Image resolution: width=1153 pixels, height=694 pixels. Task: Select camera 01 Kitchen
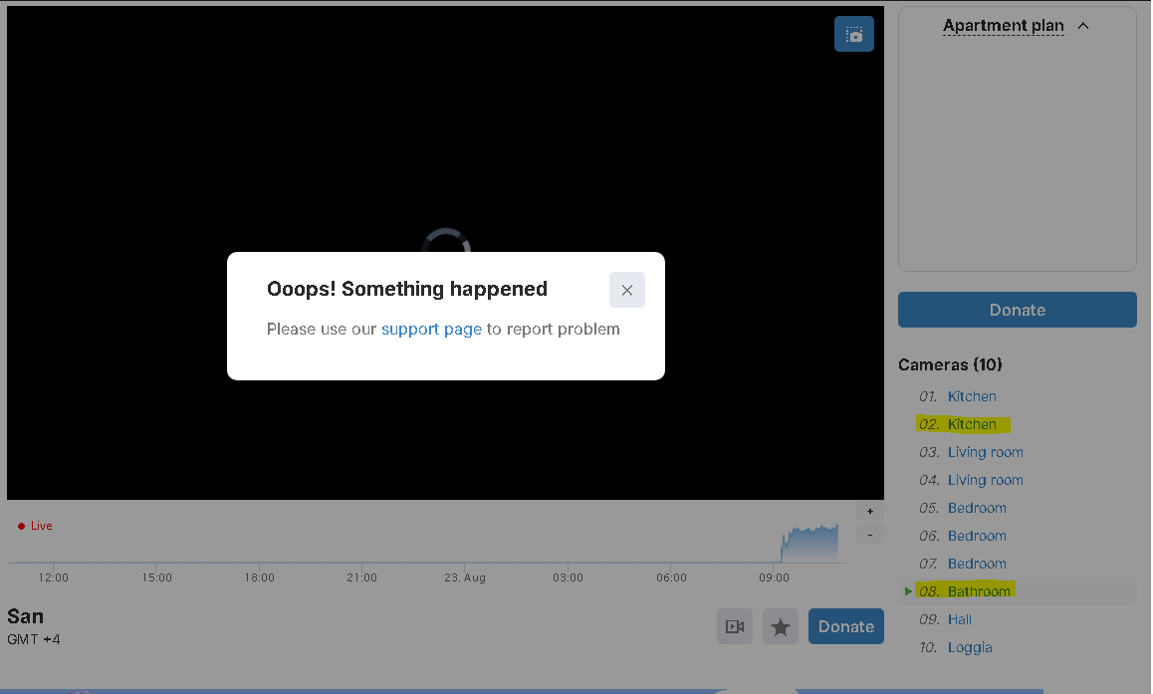(971, 396)
